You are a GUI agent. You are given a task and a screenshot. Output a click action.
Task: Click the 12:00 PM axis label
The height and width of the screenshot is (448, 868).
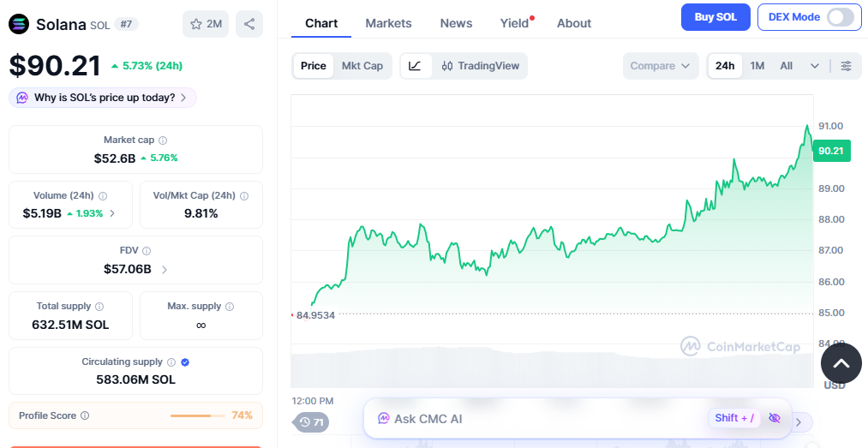click(x=313, y=401)
